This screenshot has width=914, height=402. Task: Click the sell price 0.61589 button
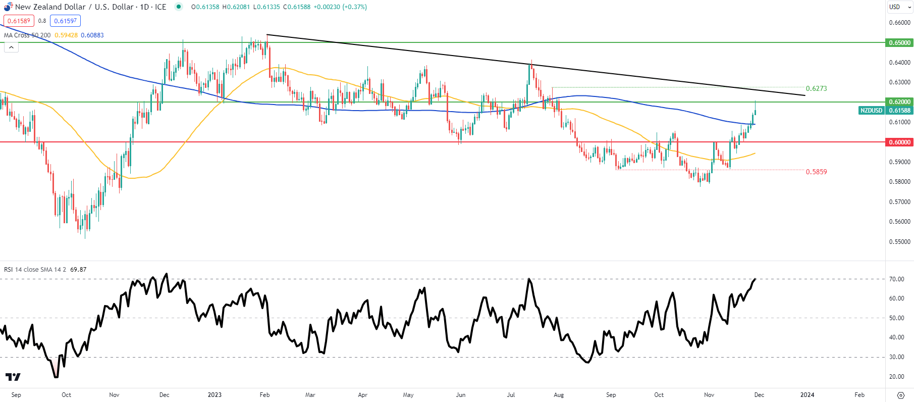point(19,21)
